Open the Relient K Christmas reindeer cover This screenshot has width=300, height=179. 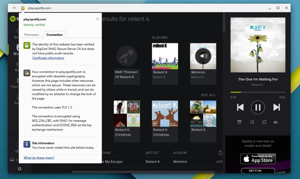tap(165, 113)
